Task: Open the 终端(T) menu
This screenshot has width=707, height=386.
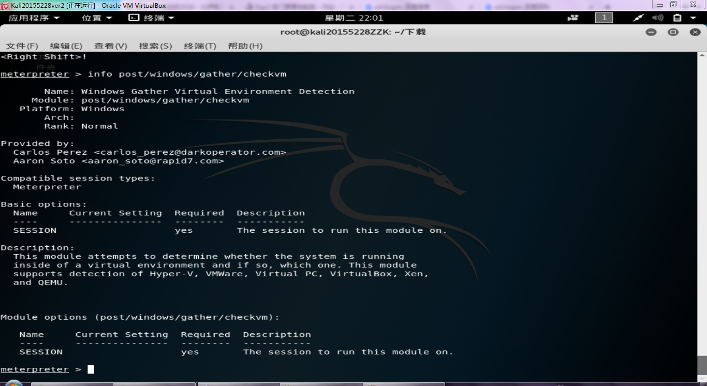Action: point(200,46)
